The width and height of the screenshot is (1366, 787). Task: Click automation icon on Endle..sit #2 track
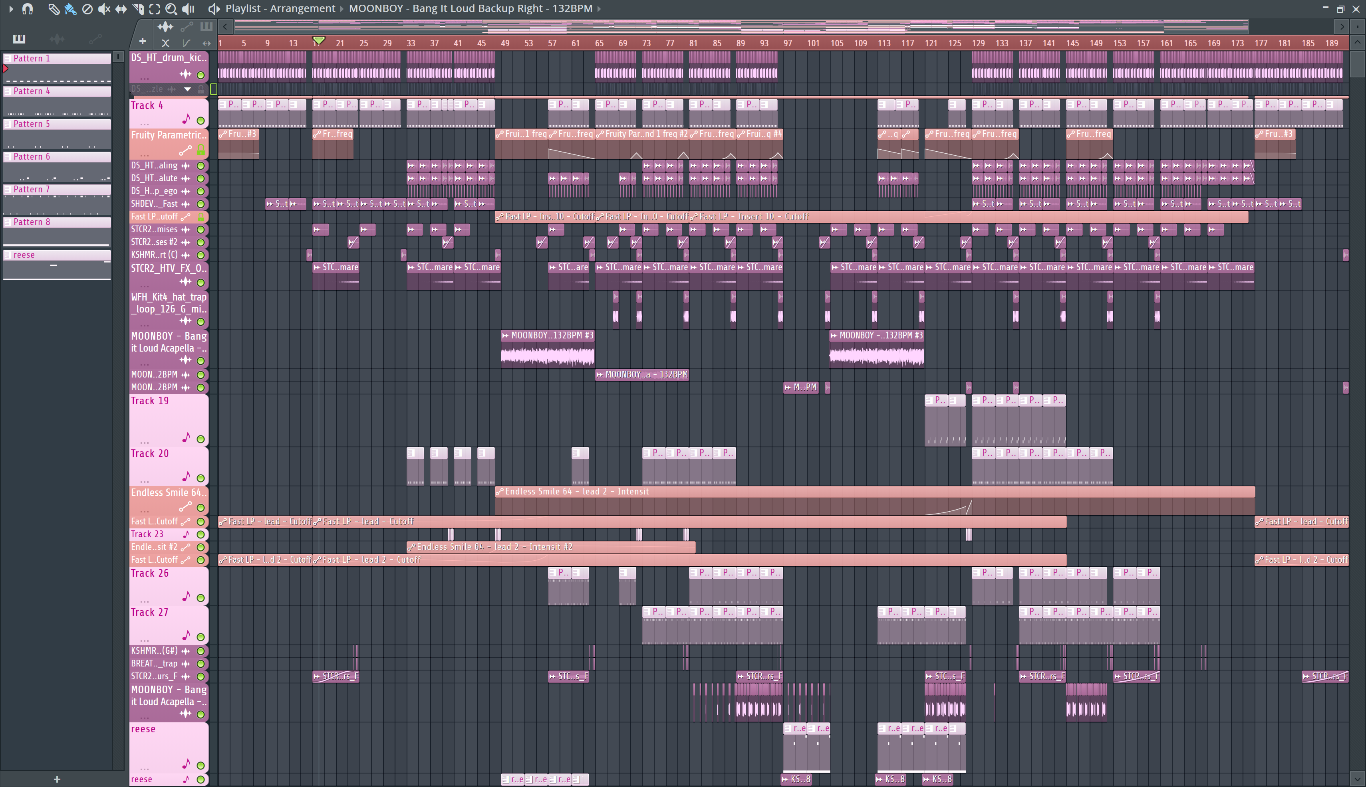[x=186, y=547]
